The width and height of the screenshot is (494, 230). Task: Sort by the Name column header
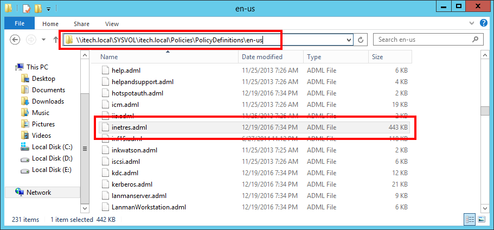tap(164, 57)
